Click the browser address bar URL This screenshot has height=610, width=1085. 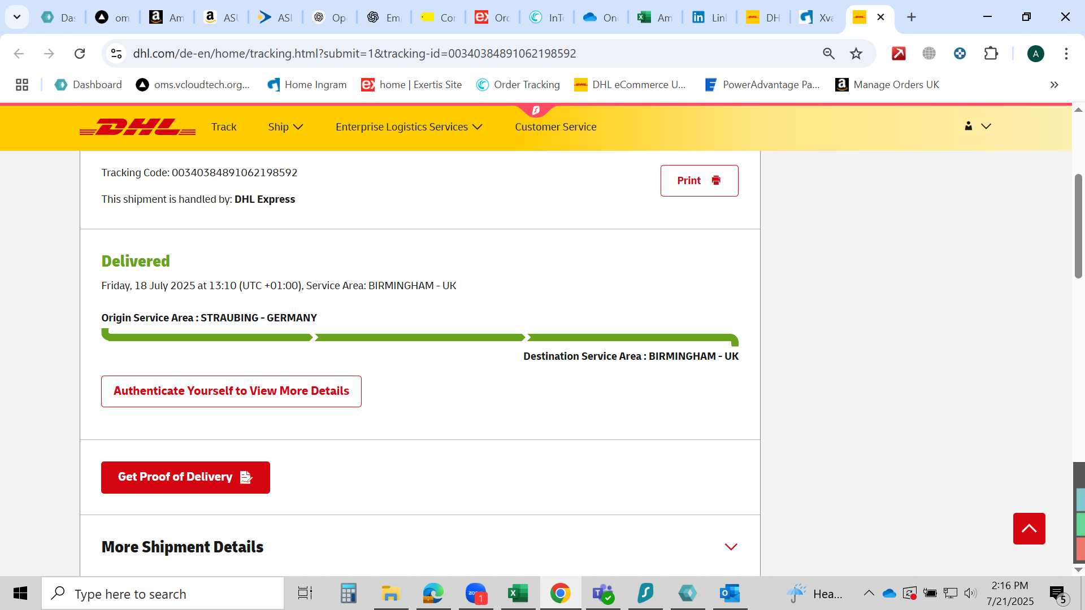[x=354, y=54]
